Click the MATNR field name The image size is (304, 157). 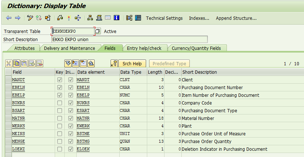tap(18, 118)
